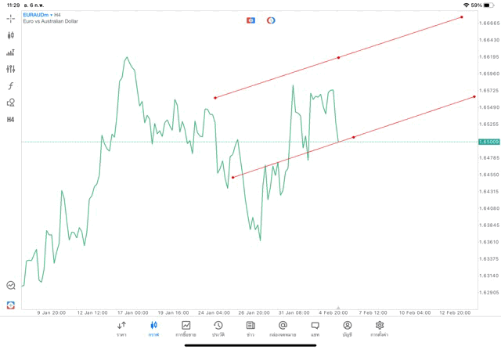Image resolution: width=501 pixels, height=350 pixels.
Task: Switch to the การซื้อขาย (Trade) tab
Action: (186, 328)
